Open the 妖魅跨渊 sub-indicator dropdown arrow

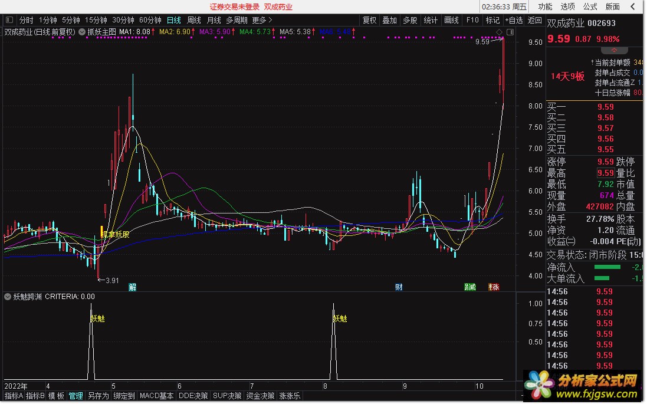click(8, 297)
